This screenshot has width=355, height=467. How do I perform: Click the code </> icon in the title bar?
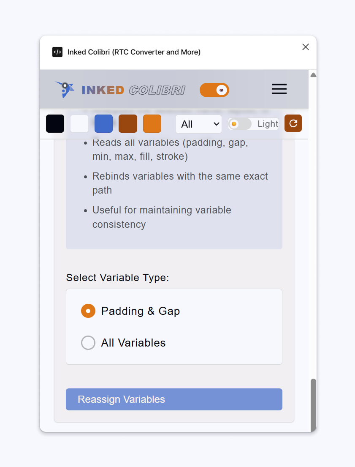(x=57, y=52)
